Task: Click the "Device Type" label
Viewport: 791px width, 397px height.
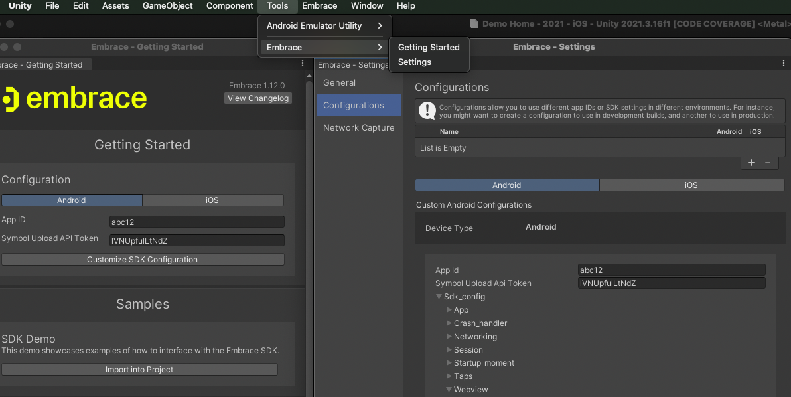Action: [x=449, y=228]
